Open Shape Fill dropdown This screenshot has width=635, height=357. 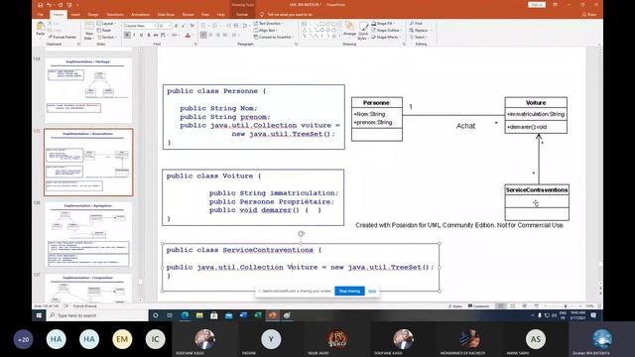click(383, 24)
